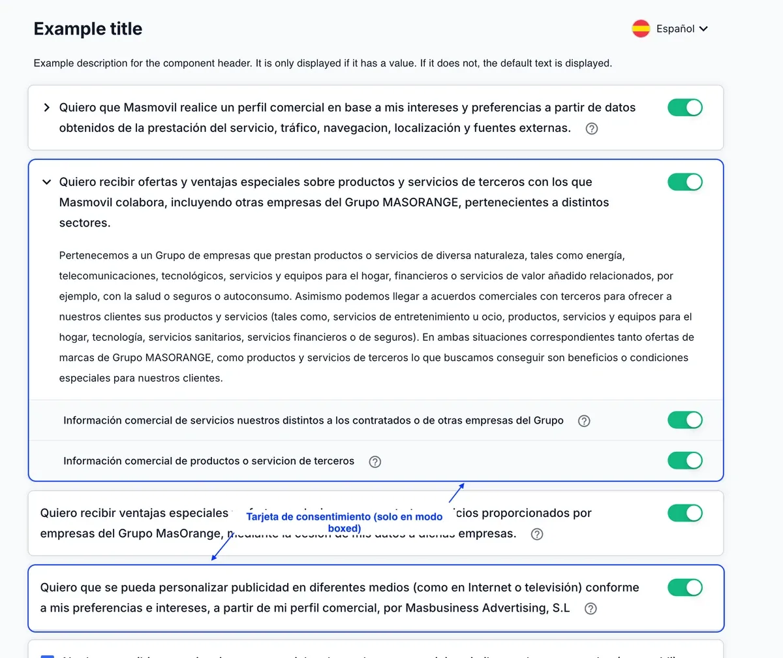
Task: Turn off productos o servicion de terceros switch
Action: pos(685,460)
